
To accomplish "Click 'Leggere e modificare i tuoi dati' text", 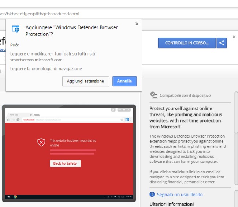I will click(x=52, y=54).
